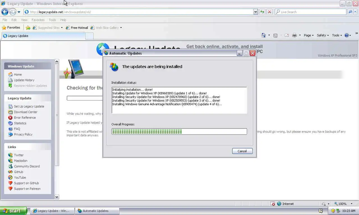Click the Twitter link icon
The width and height of the screenshot is (359, 215).
[x=10, y=155]
